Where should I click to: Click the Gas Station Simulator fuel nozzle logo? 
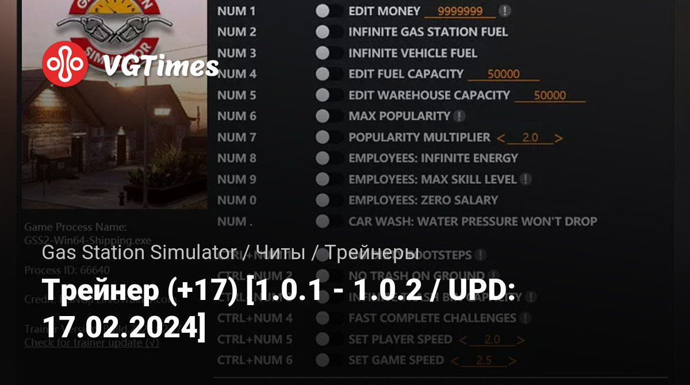click(x=114, y=23)
